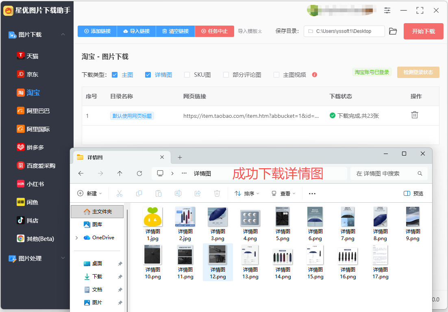Uncheck the 主图 download type checkbox

[x=115, y=75]
